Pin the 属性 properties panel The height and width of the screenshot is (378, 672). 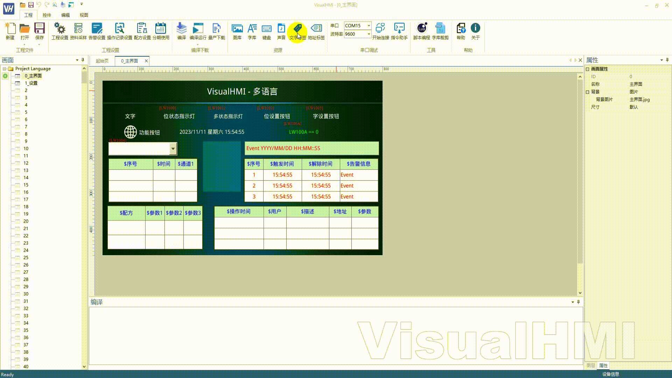pyautogui.click(x=667, y=60)
